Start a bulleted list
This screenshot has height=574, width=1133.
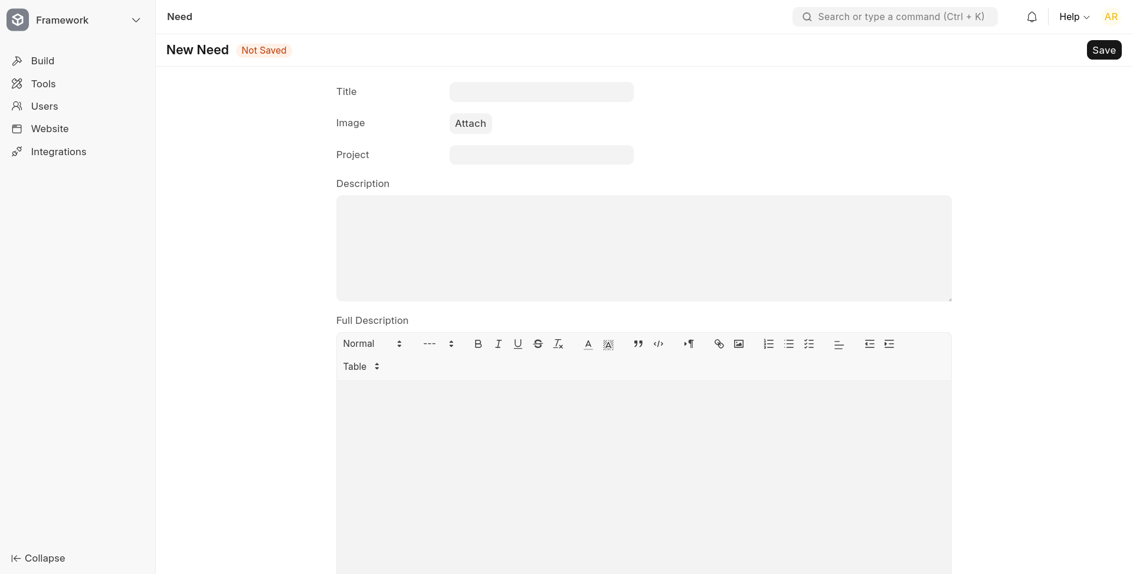(789, 344)
